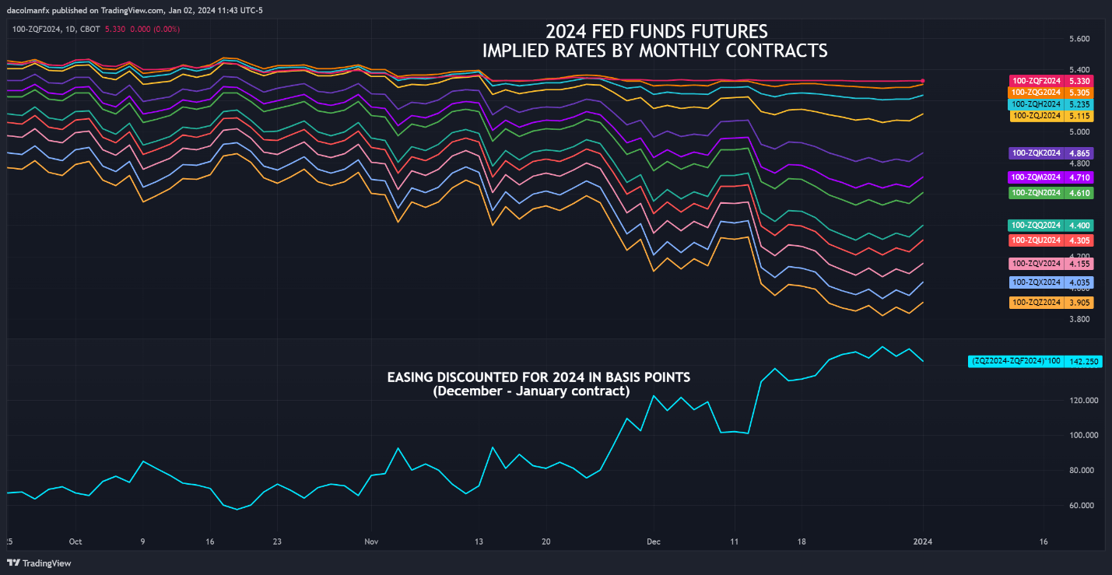1112x575 pixels.
Task: Click the 2024 label on the time axis
Action: point(923,541)
